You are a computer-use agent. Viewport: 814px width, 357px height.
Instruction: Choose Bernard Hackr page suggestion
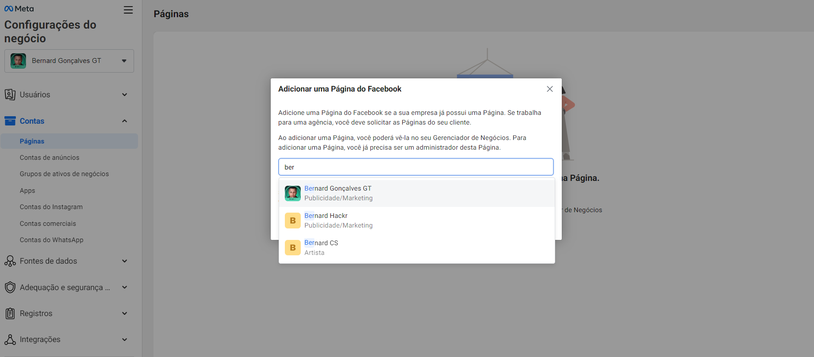point(417,221)
